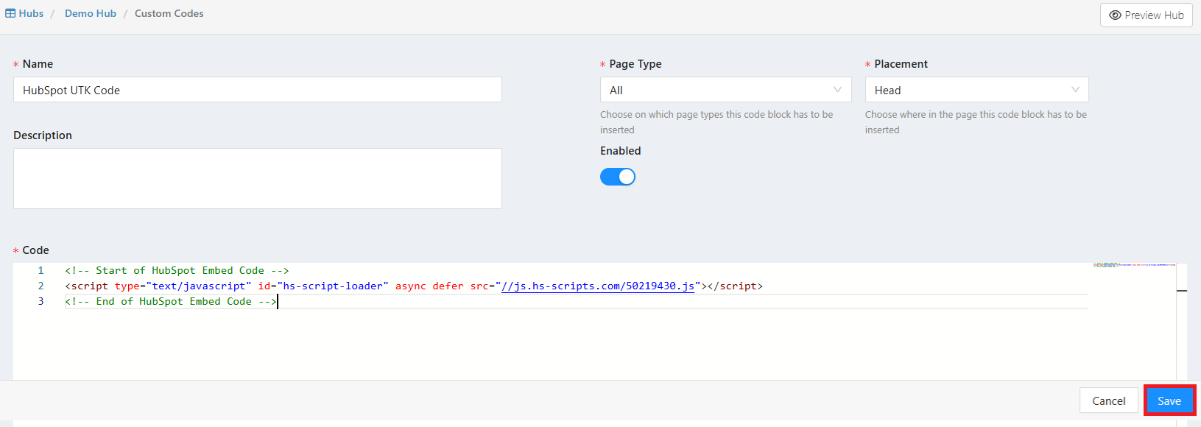Click the Hubs table icon in breadcrumb

[x=10, y=13]
